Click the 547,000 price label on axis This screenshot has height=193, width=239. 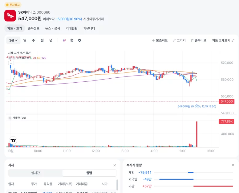pyautogui.click(x=227, y=101)
